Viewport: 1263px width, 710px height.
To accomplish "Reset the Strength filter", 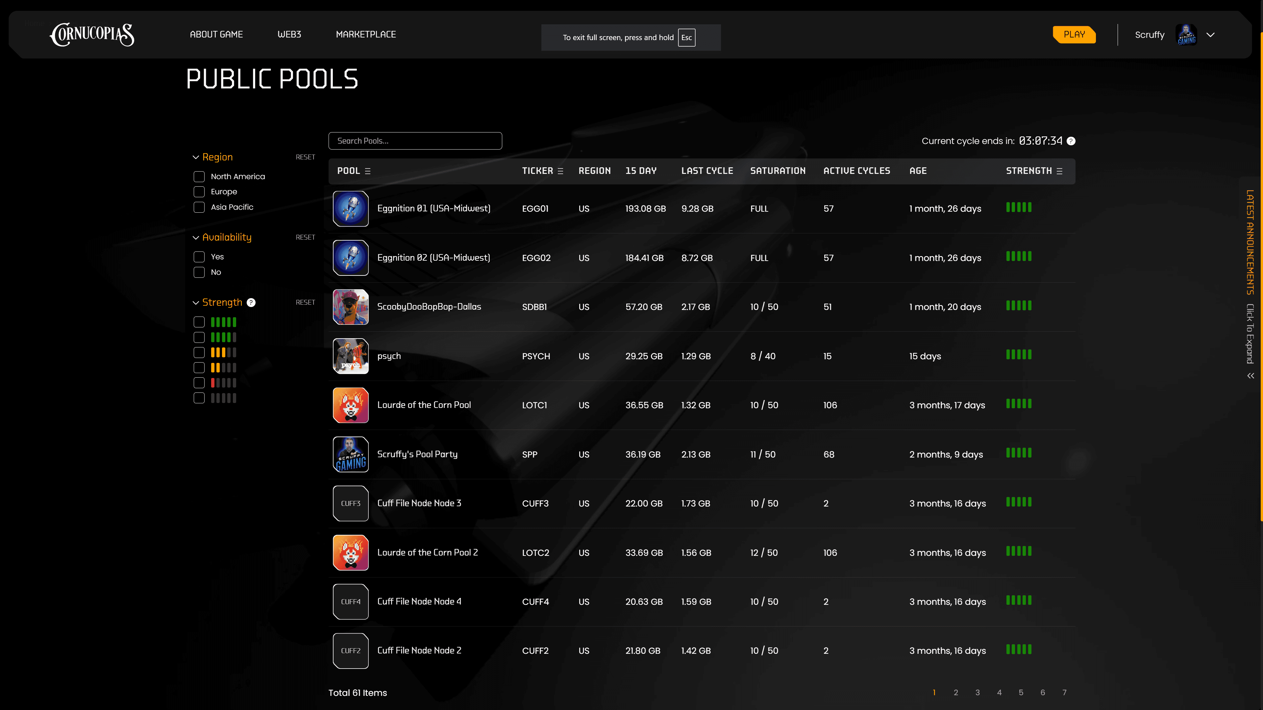I will coord(305,302).
